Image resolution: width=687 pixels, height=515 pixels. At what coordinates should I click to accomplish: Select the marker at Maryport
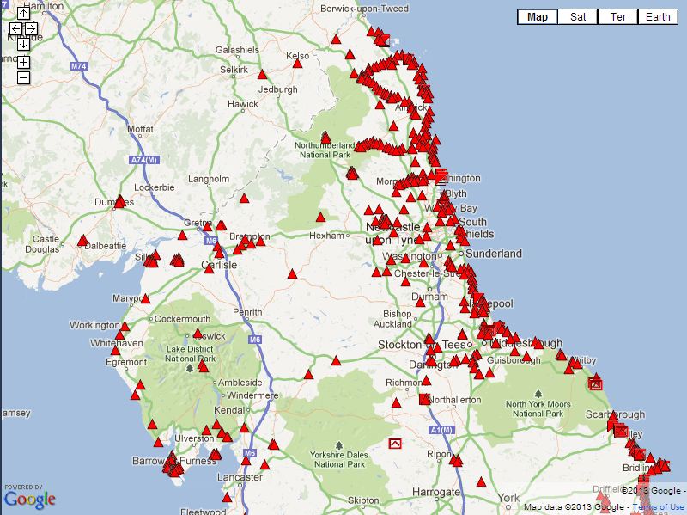tap(145, 298)
